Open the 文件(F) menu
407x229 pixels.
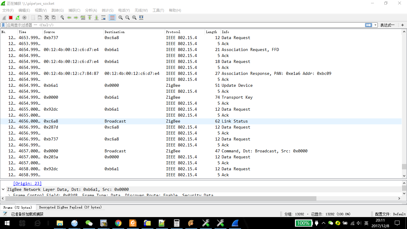(x=8, y=10)
